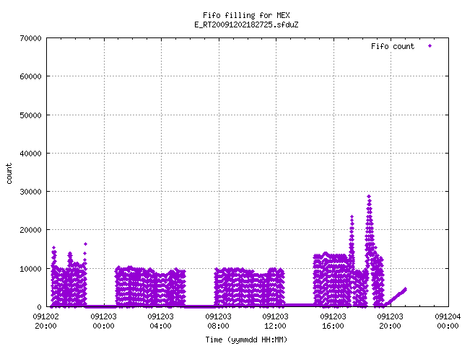This screenshot has height=346, width=462.
Task: Click the '091202 20:00' x-axis tick label
Action: [x=46, y=321]
